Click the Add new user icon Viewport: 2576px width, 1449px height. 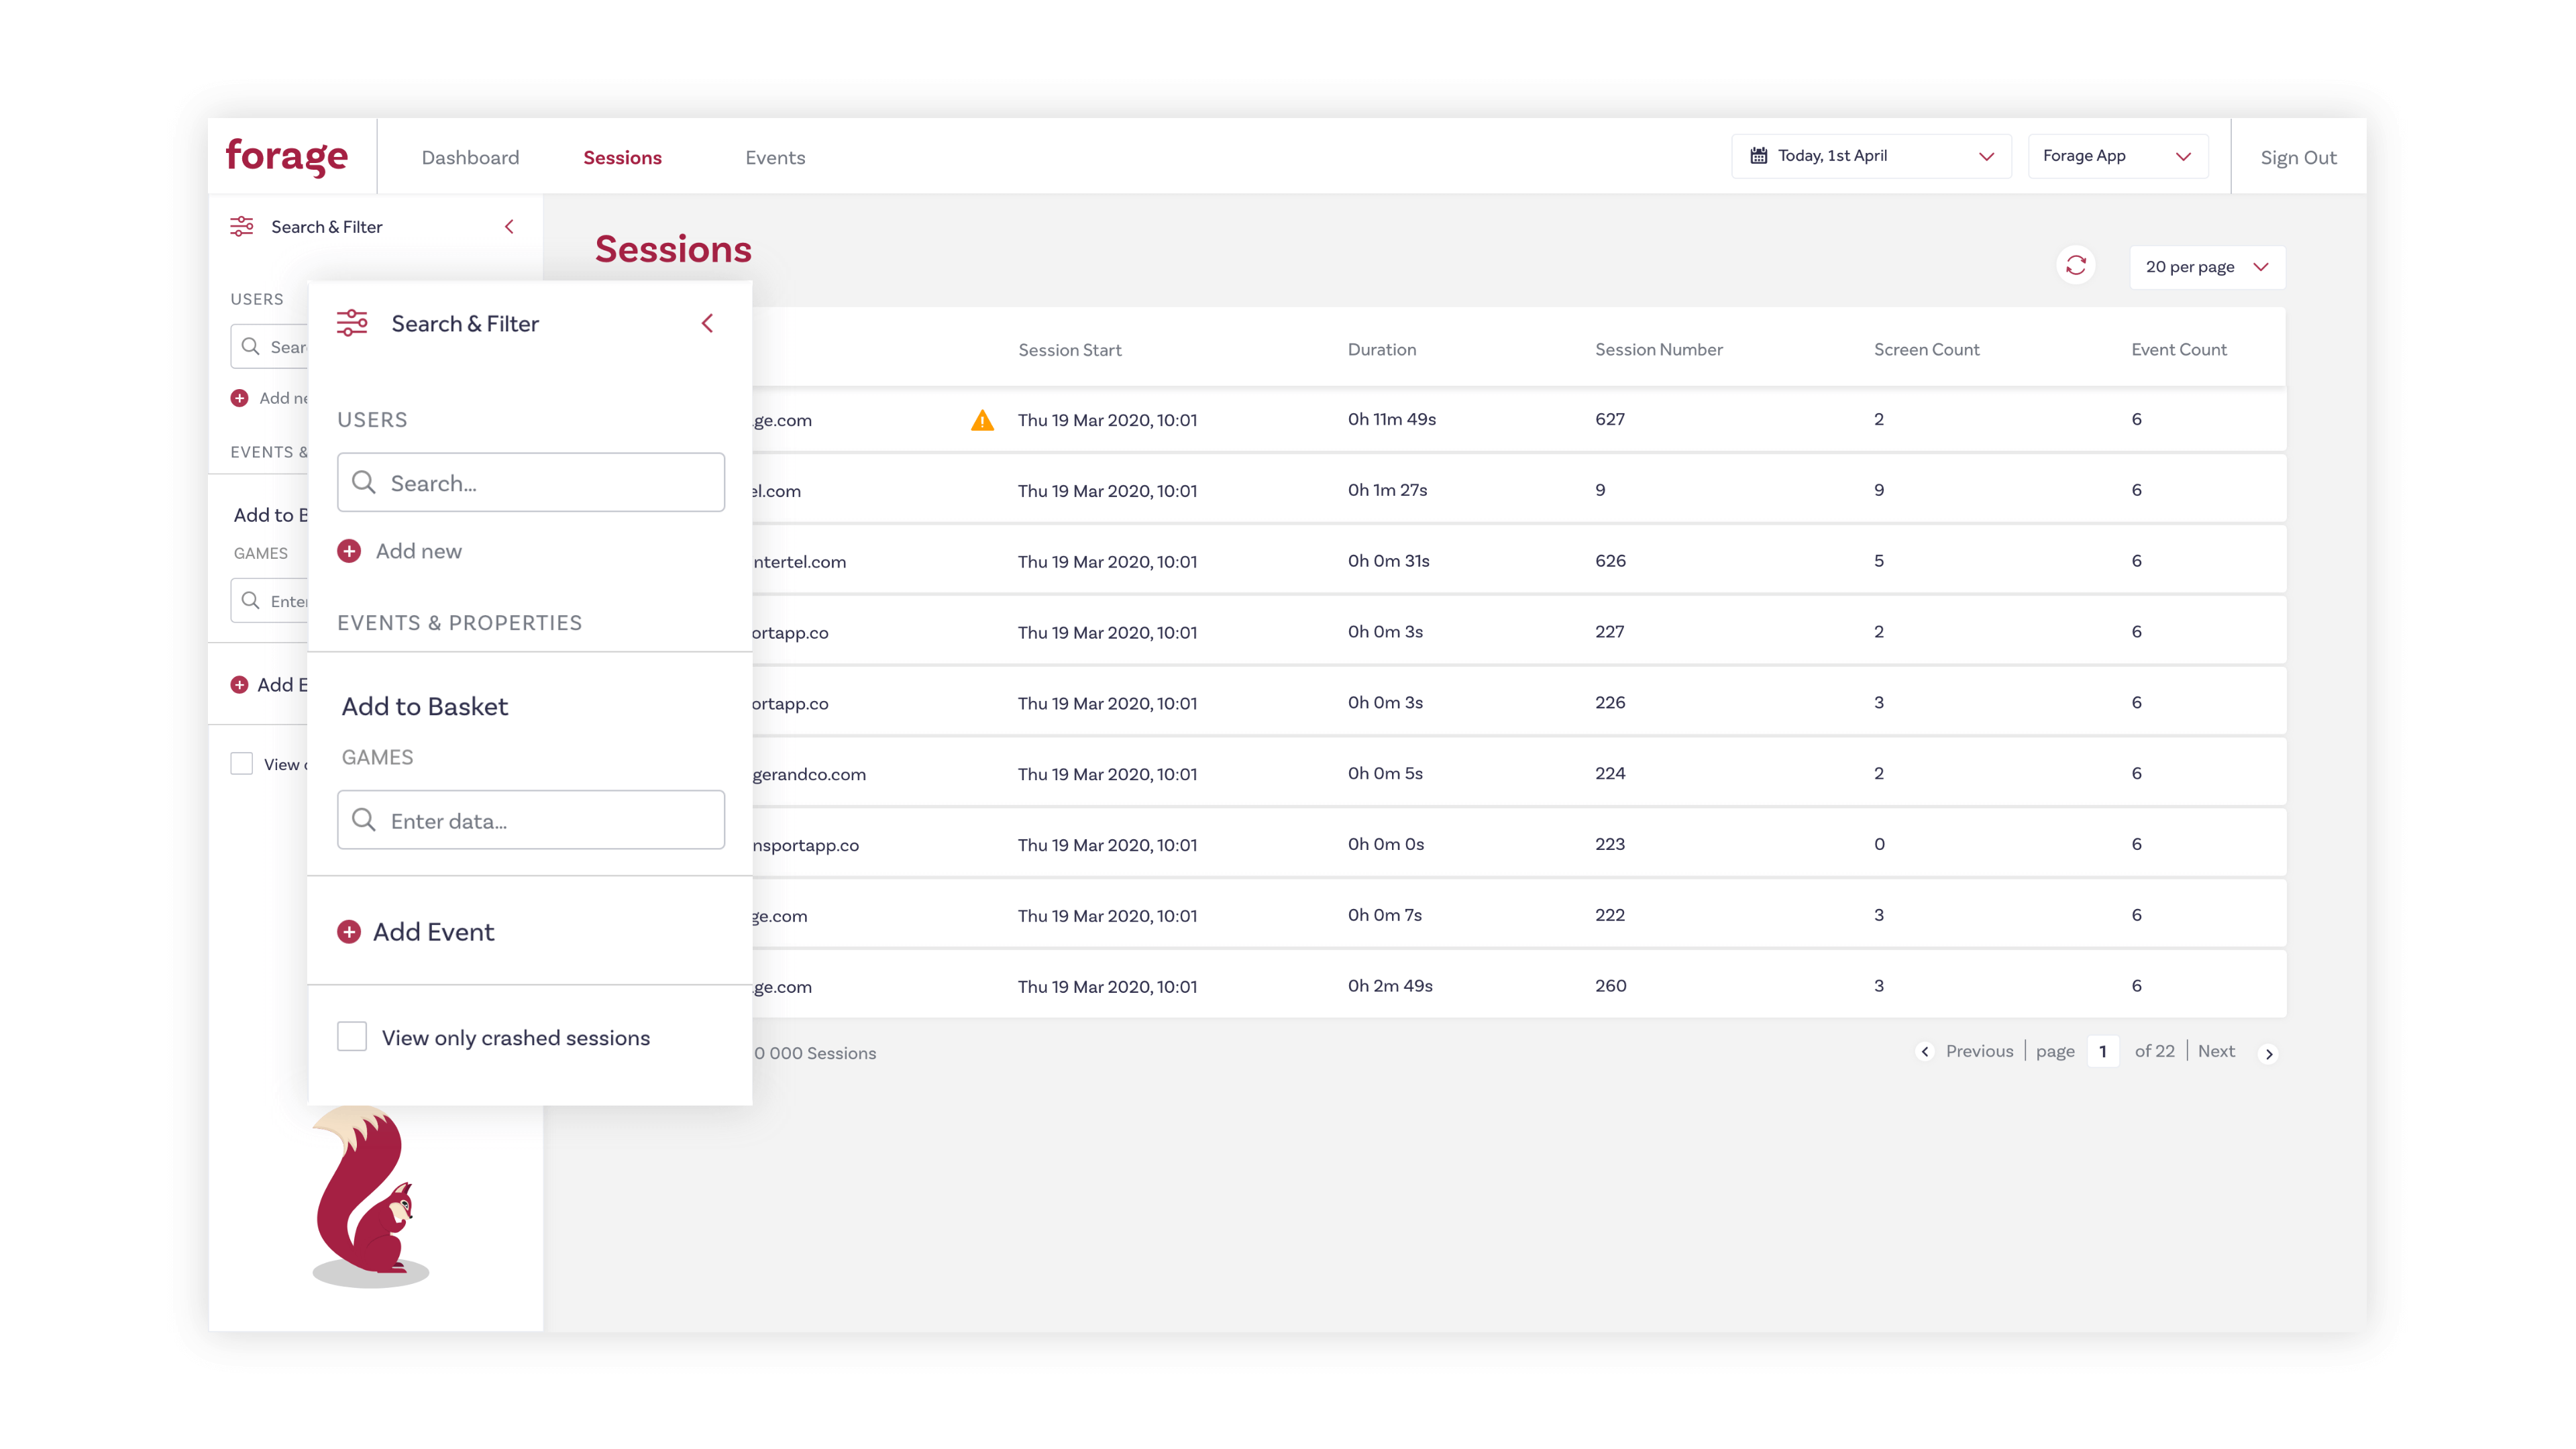click(349, 550)
